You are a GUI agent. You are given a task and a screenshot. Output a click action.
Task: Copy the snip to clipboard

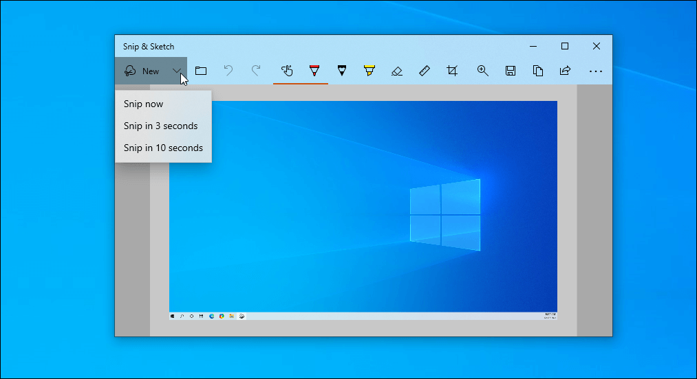tap(538, 71)
